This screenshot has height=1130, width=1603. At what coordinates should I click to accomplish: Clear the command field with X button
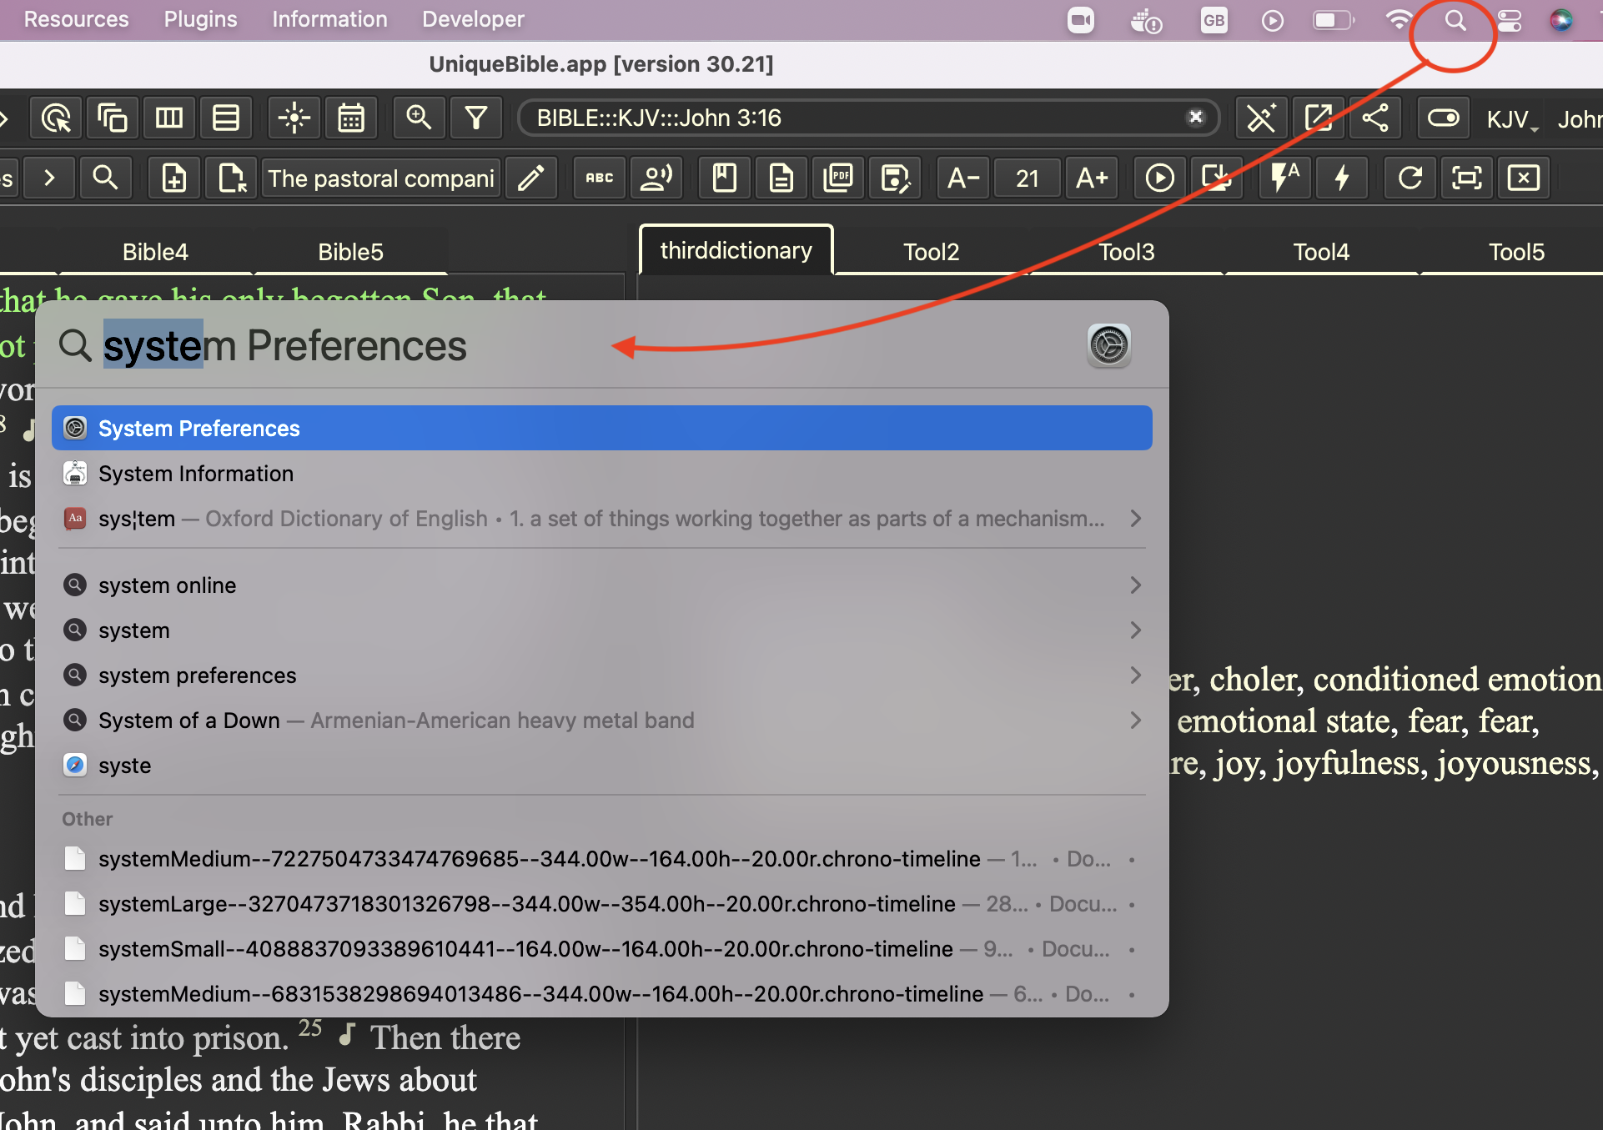coord(1196,117)
